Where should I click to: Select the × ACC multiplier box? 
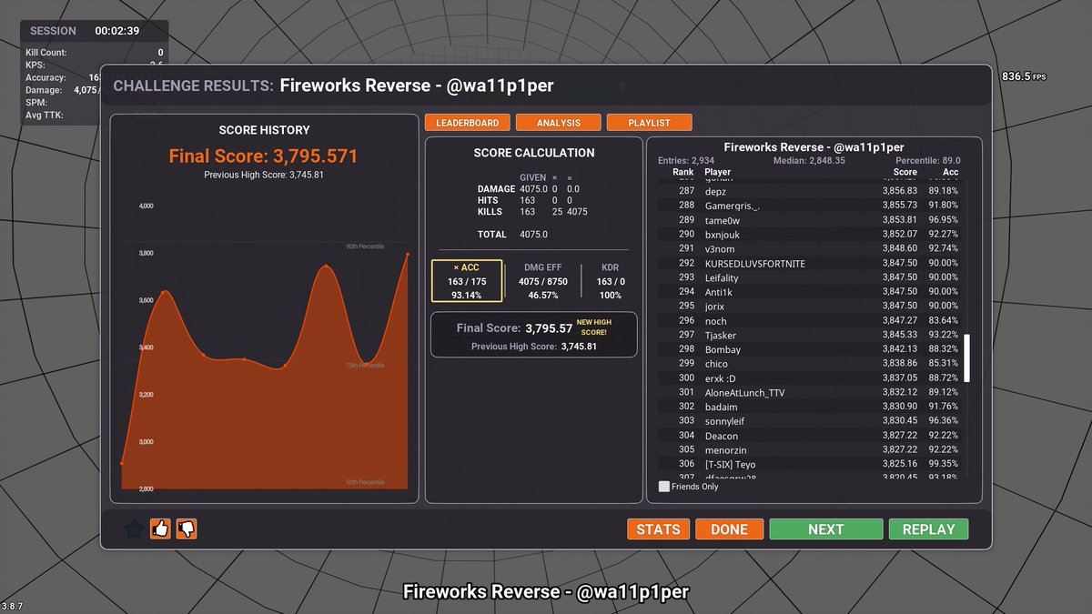[467, 281]
